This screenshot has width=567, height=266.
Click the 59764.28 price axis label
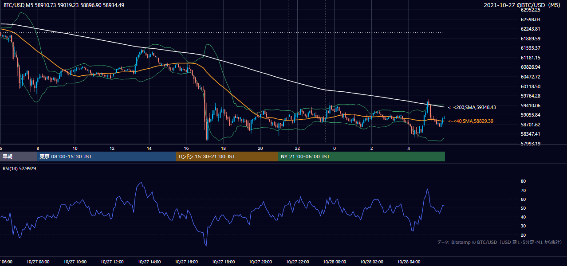coord(530,96)
